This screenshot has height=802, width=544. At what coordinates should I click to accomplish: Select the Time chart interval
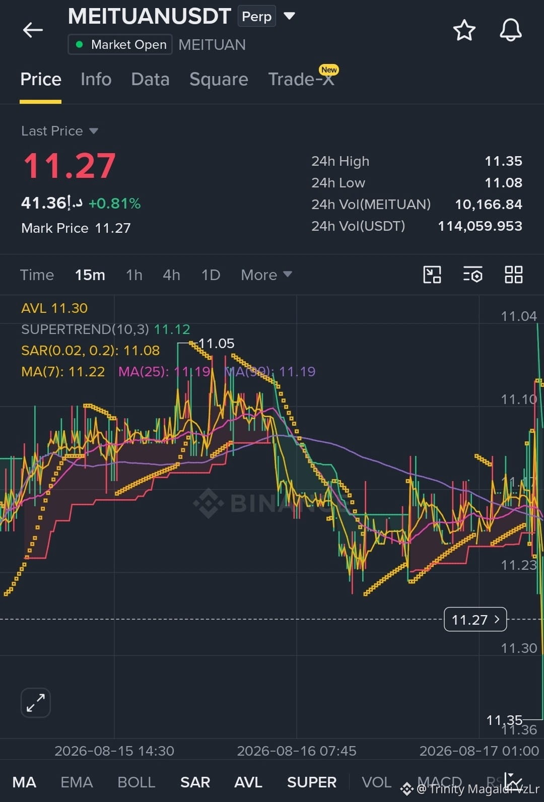[x=37, y=275]
